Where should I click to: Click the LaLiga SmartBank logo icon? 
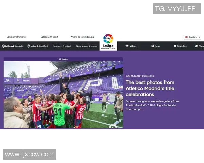(x=29, y=46)
